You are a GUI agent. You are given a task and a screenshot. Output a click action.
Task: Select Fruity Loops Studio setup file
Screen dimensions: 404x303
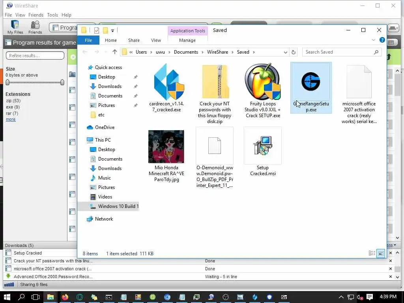263,91
